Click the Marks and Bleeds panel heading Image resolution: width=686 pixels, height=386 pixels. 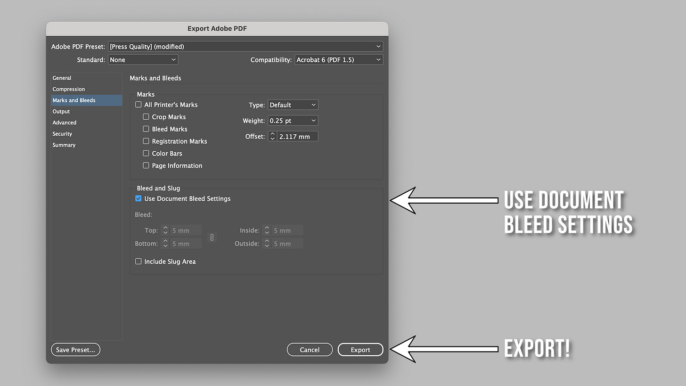pos(155,78)
